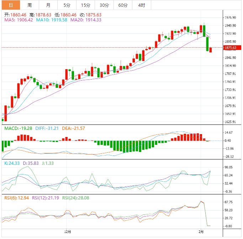Click the MA5 indicator label

pos(19,20)
